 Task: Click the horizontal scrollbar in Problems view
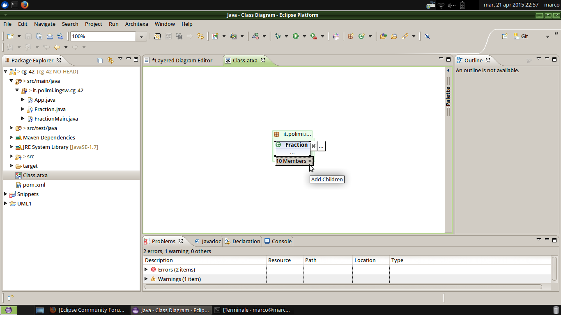click(x=343, y=287)
